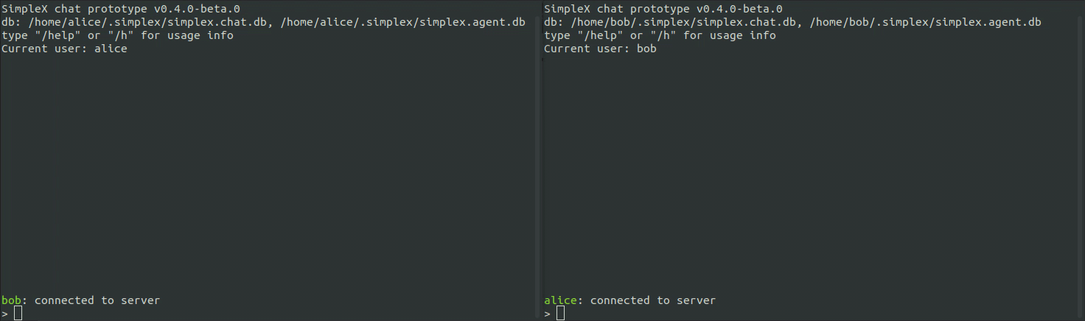
Task: Click the '>' prompt symbol in bob's terminal
Action: click(548, 314)
